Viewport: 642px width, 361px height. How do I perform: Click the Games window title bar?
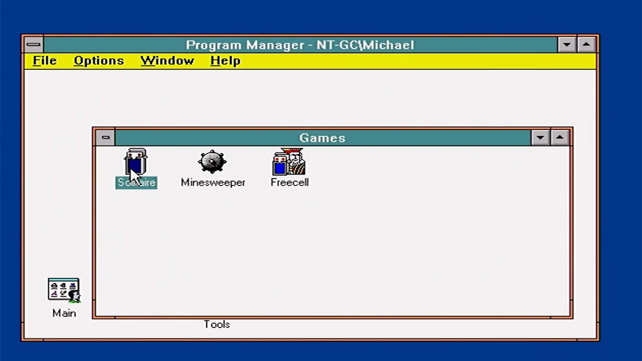point(323,137)
